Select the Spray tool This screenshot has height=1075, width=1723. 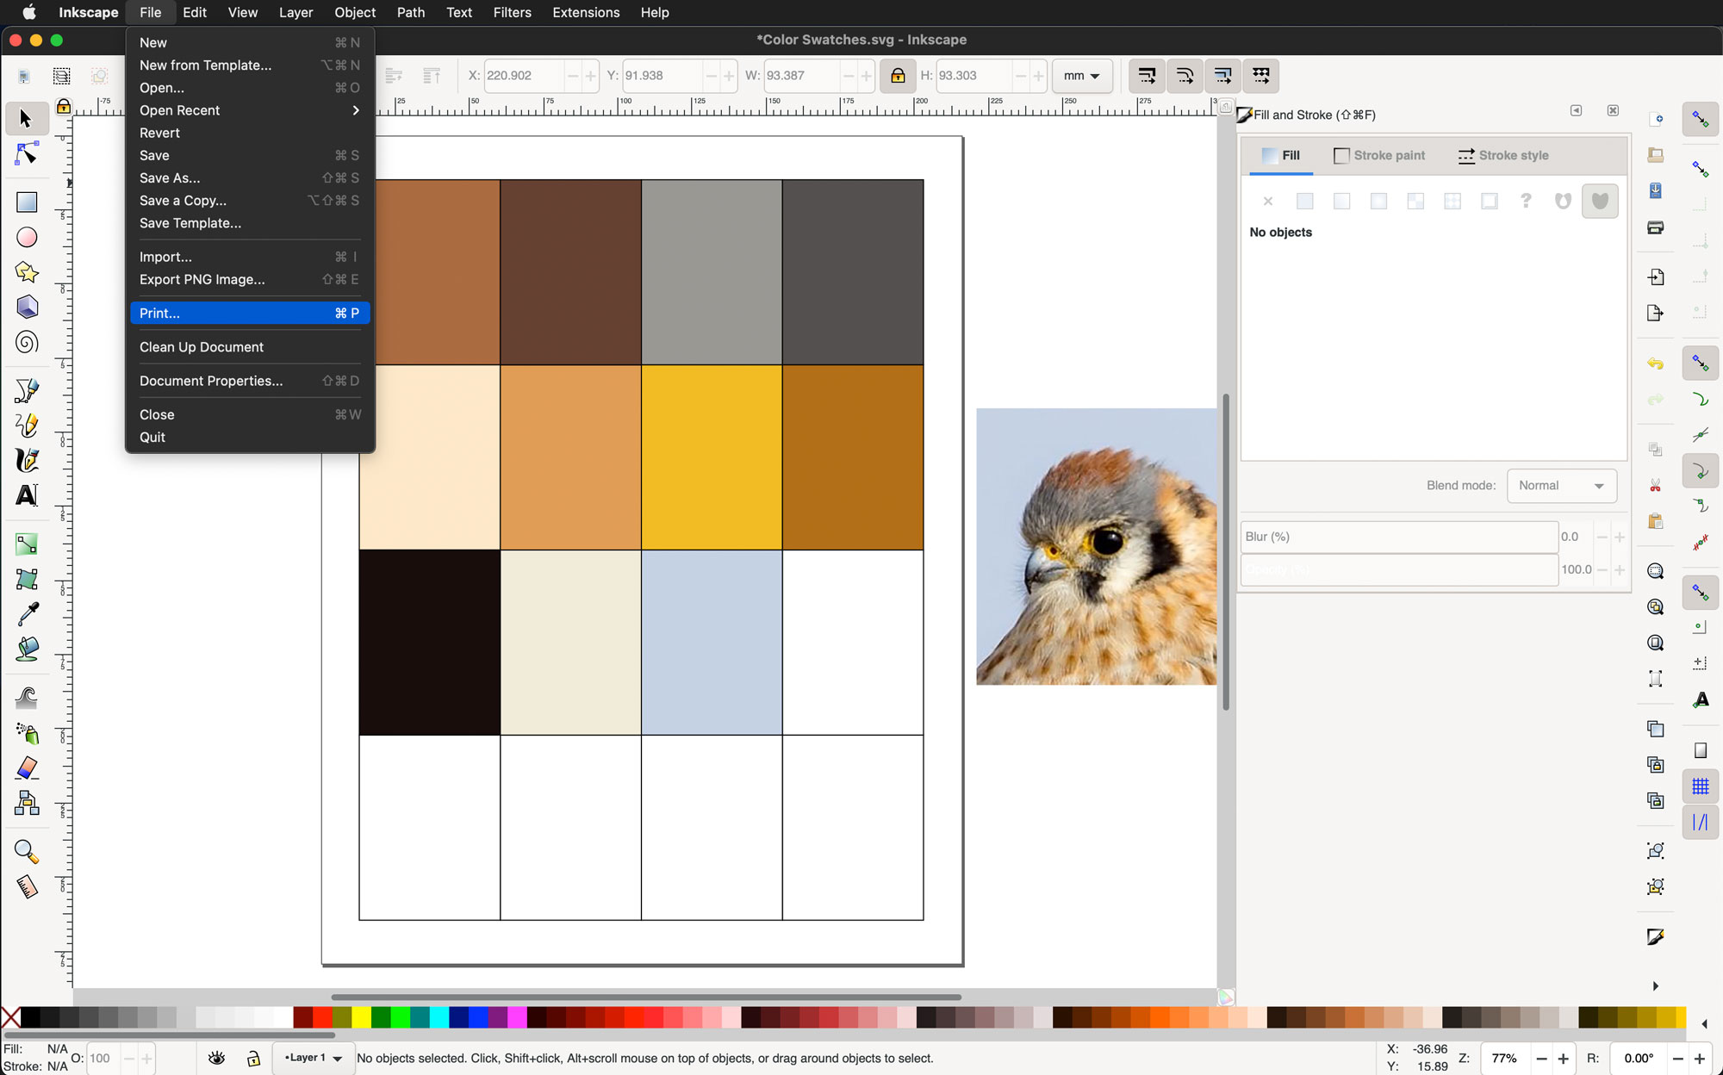(x=27, y=732)
